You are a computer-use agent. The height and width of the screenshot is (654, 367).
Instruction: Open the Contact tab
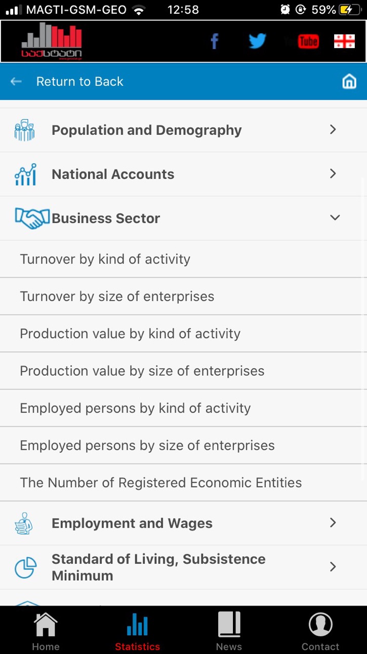[320, 631]
